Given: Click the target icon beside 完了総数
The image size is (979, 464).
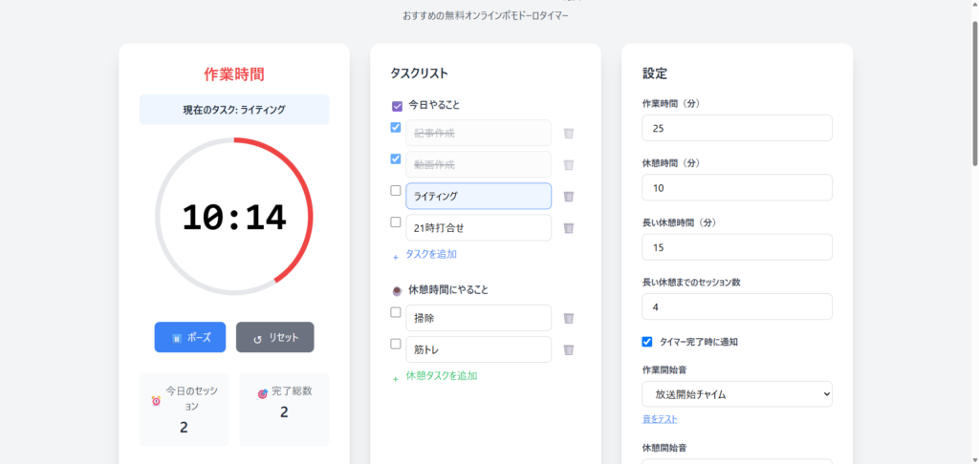Looking at the screenshot, I should [263, 393].
